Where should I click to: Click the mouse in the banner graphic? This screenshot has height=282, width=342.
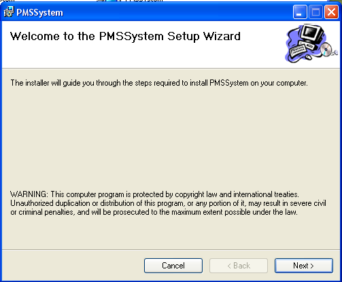pos(308,56)
